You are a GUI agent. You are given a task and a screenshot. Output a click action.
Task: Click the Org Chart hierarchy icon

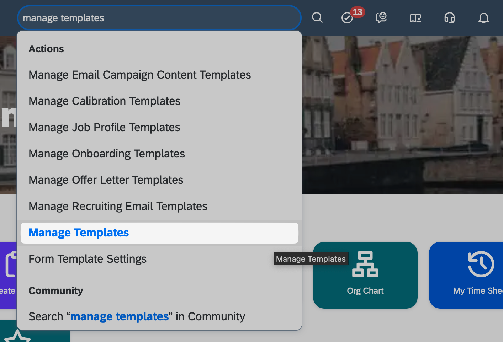[x=365, y=264]
